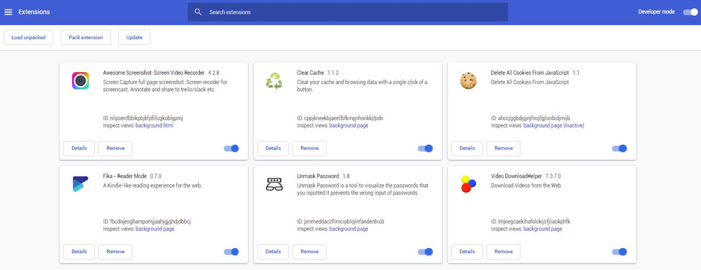The width and height of the screenshot is (701, 270).
Task: Open Details for Unmask Password
Action: click(273, 252)
